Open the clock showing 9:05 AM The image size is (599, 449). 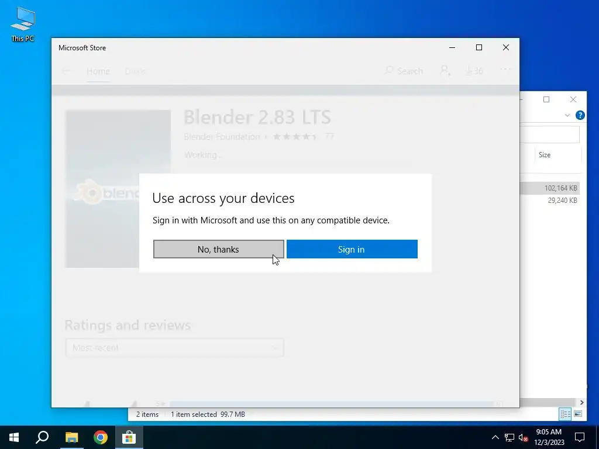tap(549, 437)
